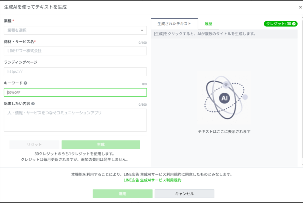The height and width of the screenshot is (203, 303).
Task: Click the クレジット: 30 badge label
Action: [278, 24]
